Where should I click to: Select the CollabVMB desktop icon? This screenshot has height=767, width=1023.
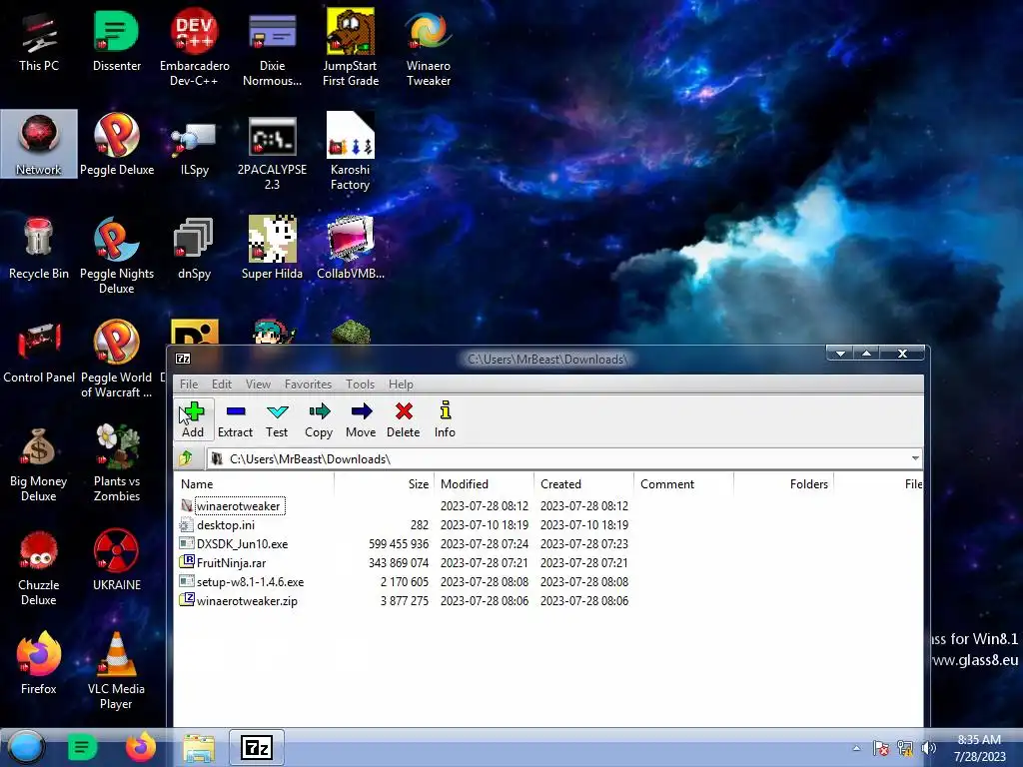(x=351, y=249)
